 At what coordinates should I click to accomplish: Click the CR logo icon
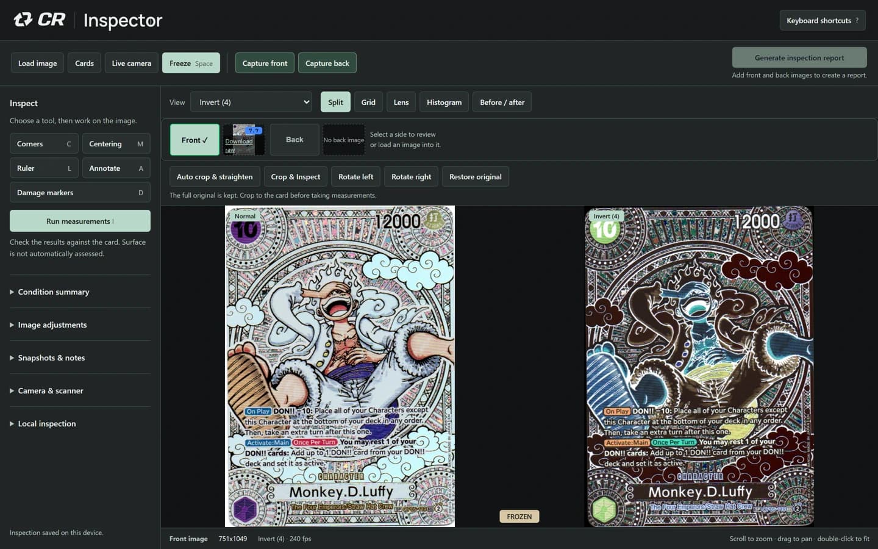(x=23, y=20)
